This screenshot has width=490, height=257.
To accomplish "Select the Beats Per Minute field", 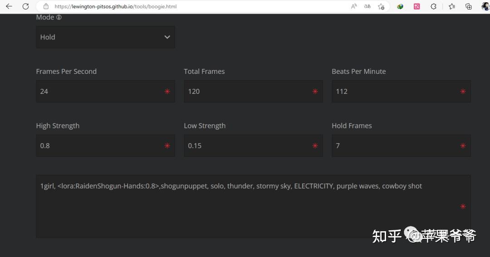I will coord(396,91).
